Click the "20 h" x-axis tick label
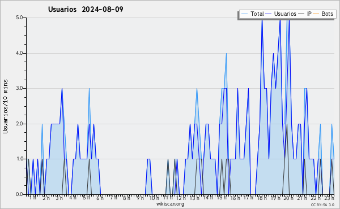340x209 pixels. [x=288, y=198]
